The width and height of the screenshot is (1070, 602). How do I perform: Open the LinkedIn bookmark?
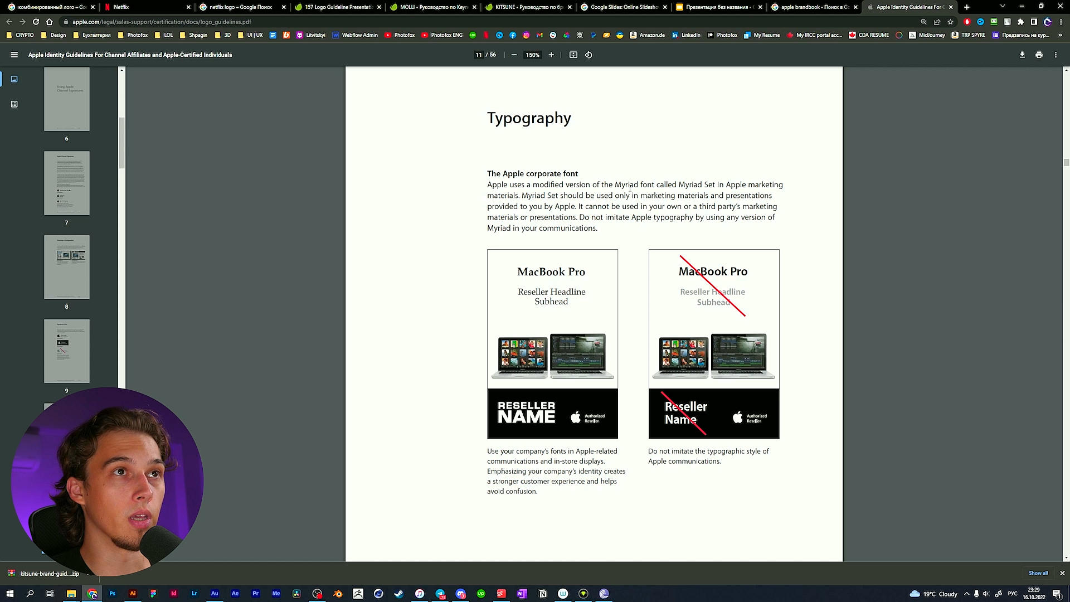click(686, 35)
